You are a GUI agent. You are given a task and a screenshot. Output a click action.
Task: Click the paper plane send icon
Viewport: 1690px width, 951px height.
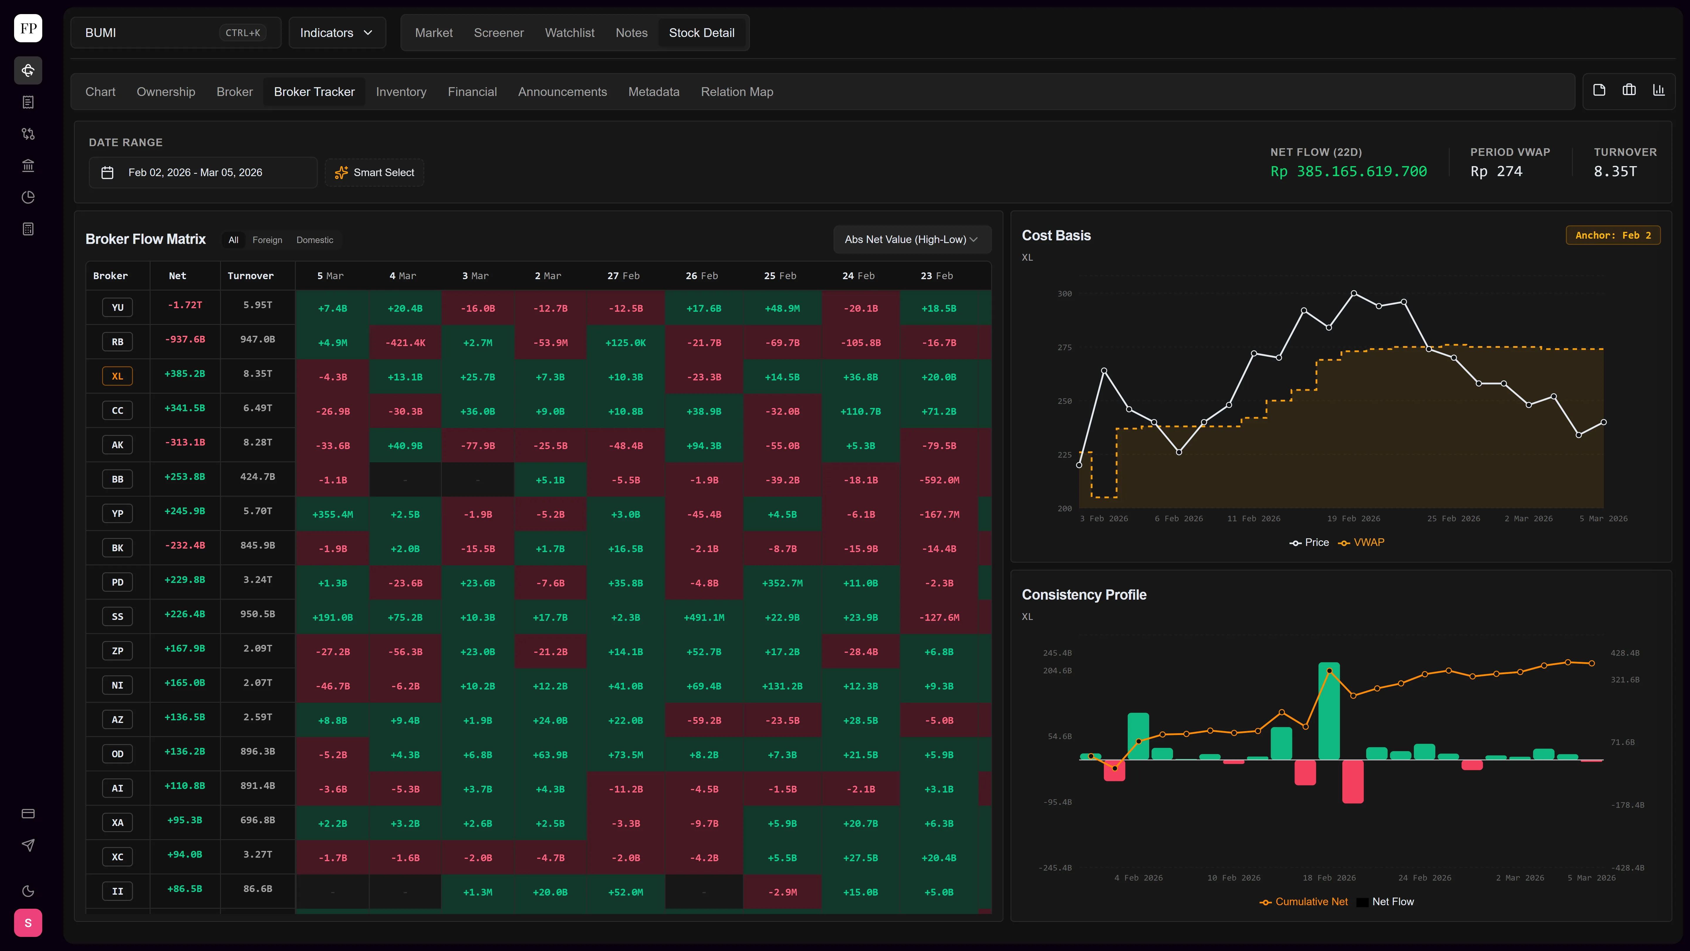(28, 845)
